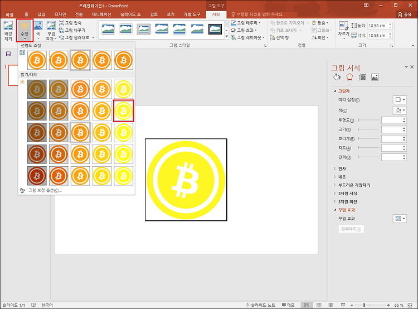Open the 맞춤 (Align) dropdown

pos(320,23)
